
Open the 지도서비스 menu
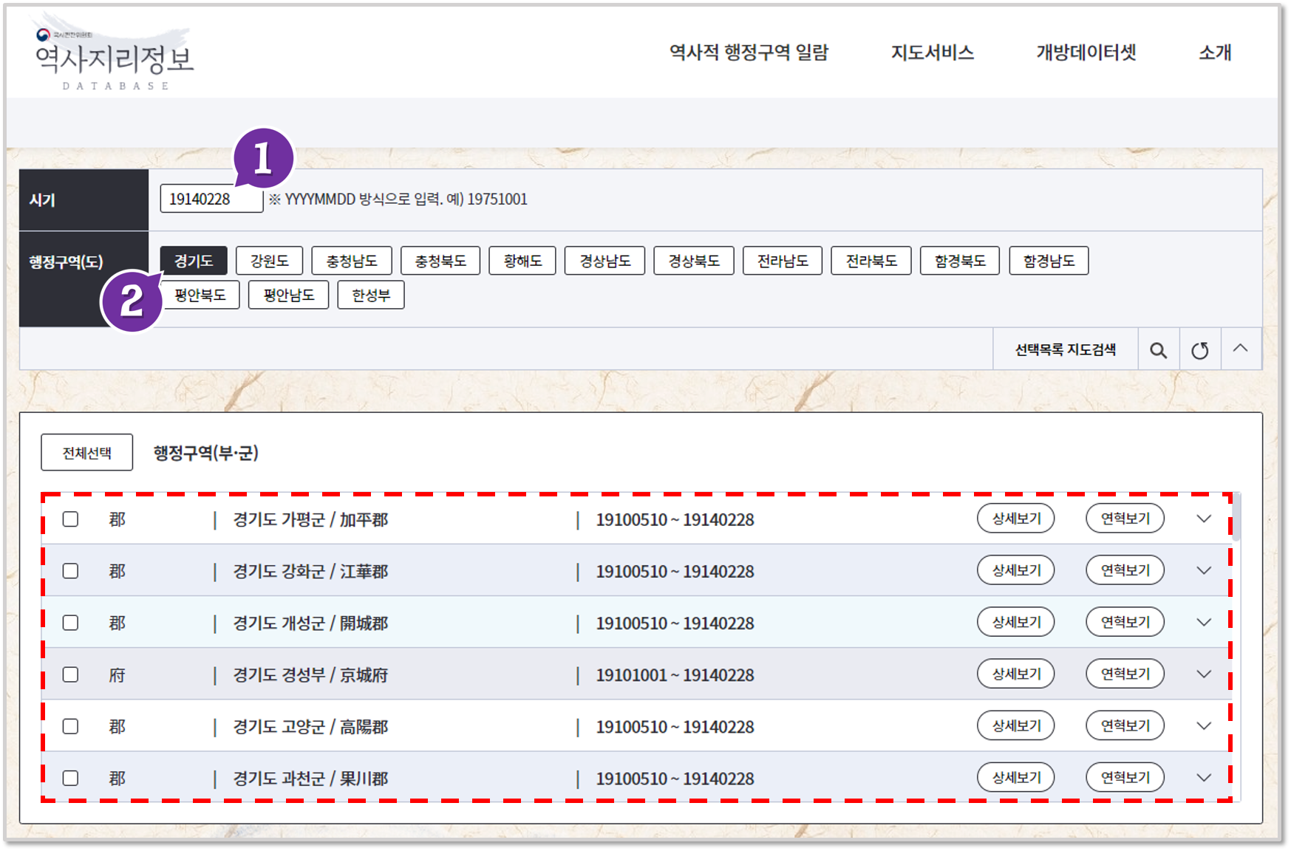coord(932,52)
